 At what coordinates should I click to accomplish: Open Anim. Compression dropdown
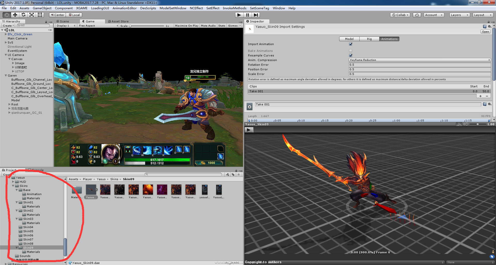420,60
